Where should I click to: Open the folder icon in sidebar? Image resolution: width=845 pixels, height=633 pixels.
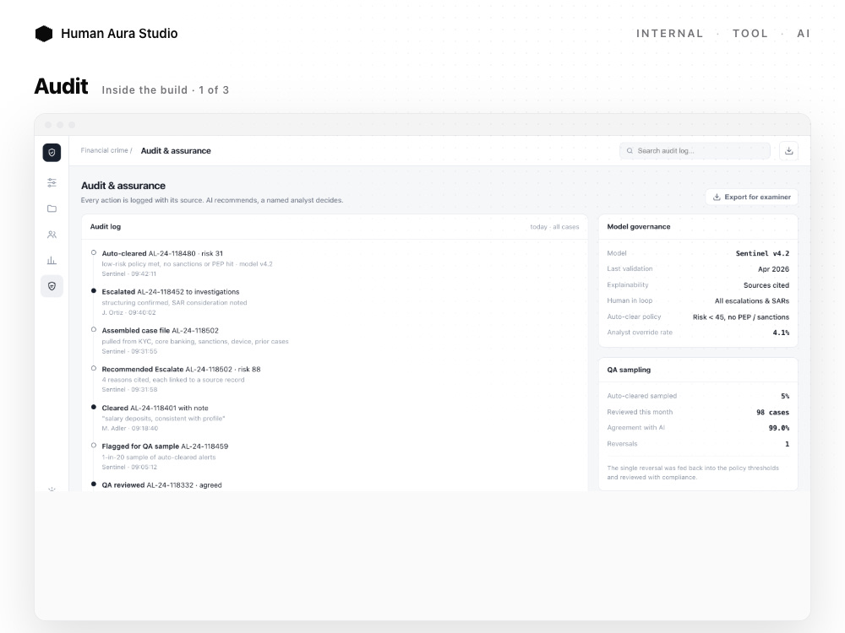pos(52,208)
